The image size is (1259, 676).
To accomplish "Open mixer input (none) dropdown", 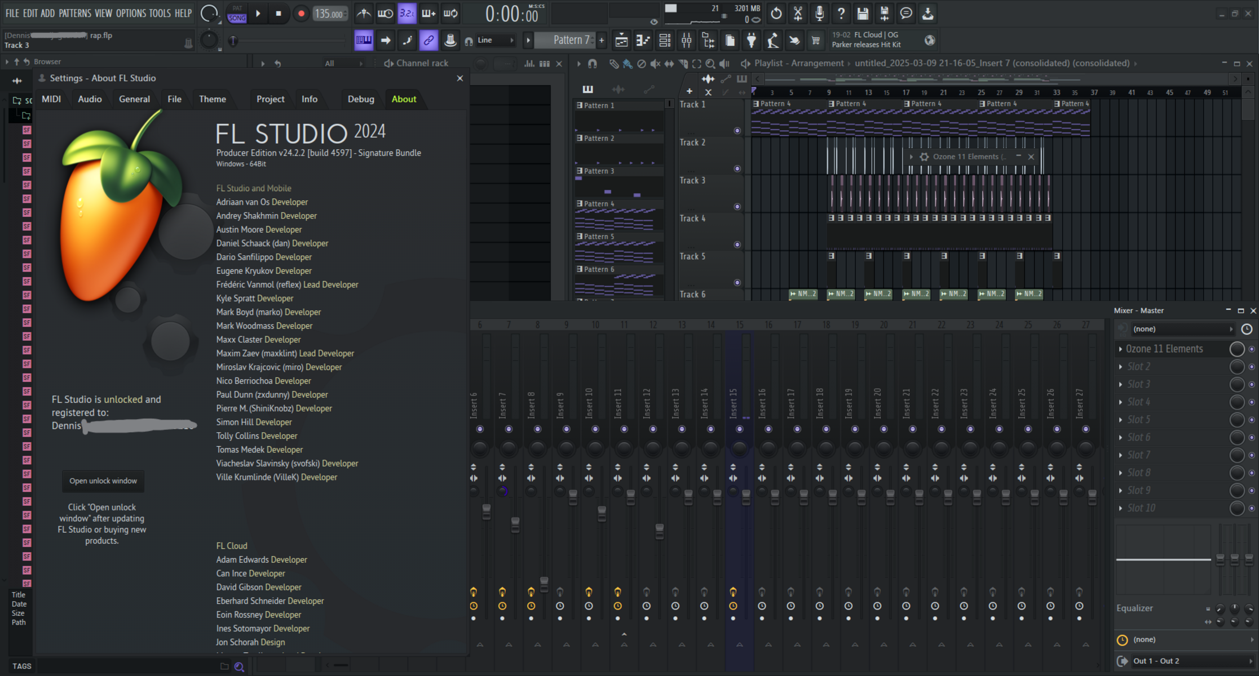I will pyautogui.click(x=1183, y=329).
